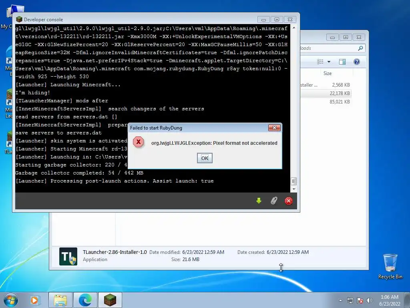Image resolution: width=410 pixels, height=308 pixels.
Task: Click the volume speaker tray icon
Action: click(x=369, y=300)
